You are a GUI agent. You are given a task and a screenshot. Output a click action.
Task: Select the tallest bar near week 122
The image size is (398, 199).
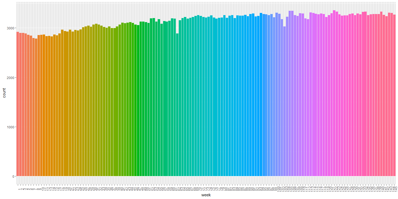tap(334, 81)
